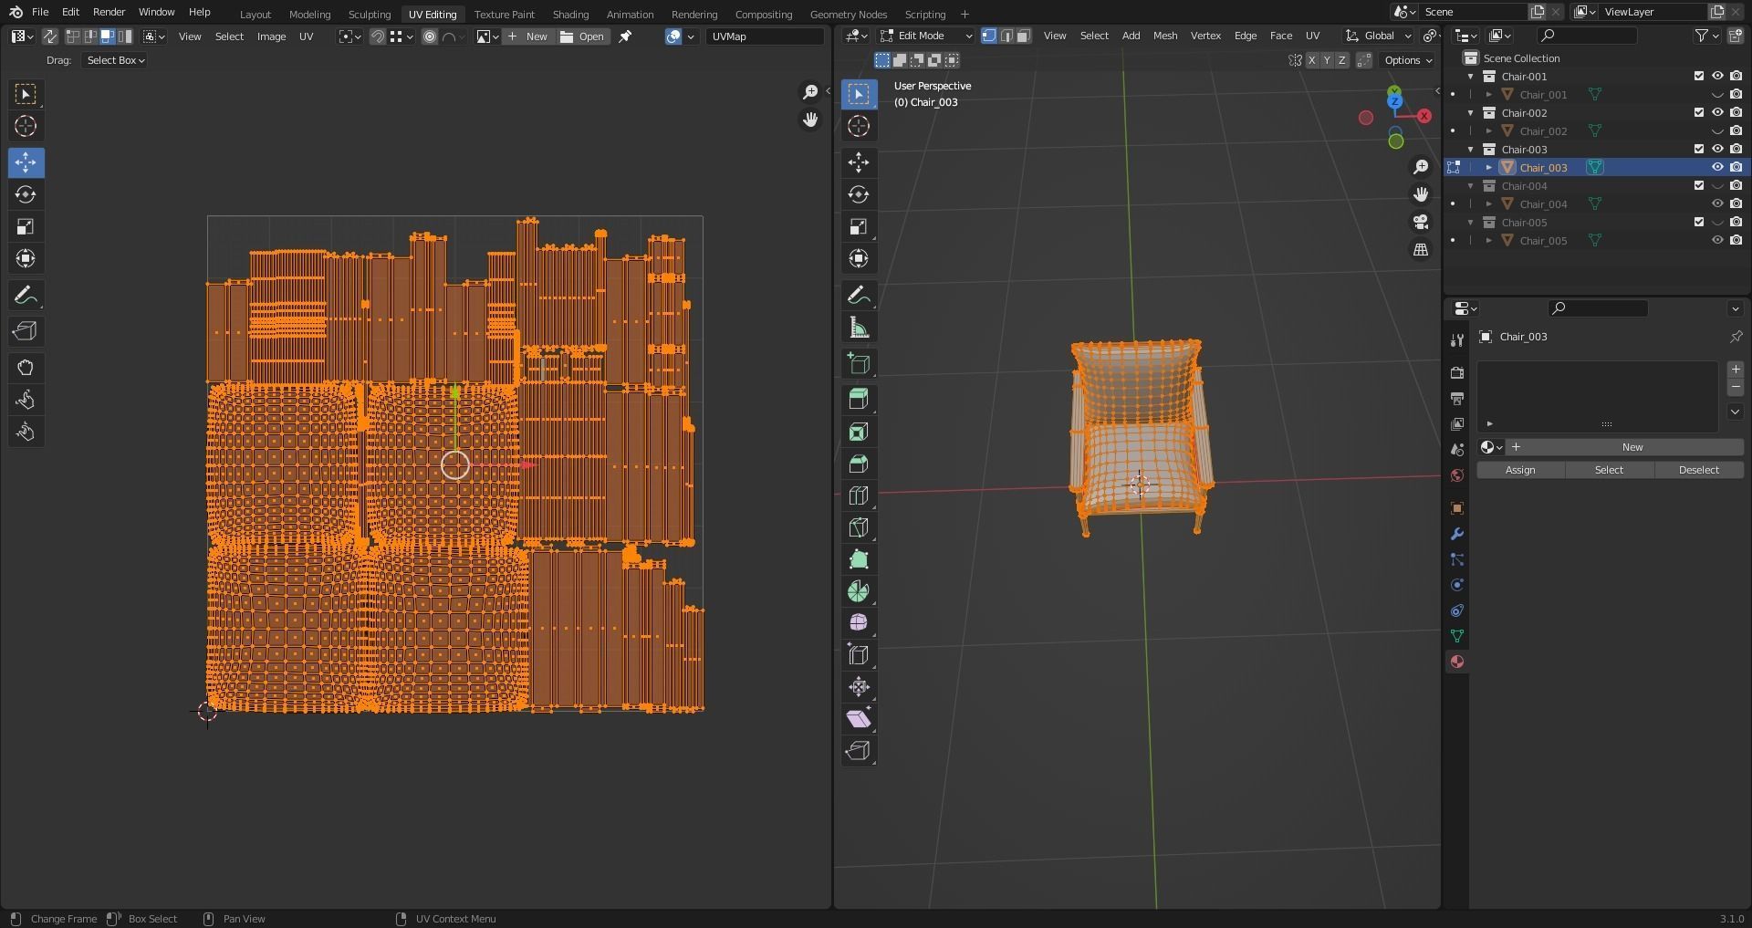Open Modifier properties wrench tab
The image size is (1752, 928).
1457,534
